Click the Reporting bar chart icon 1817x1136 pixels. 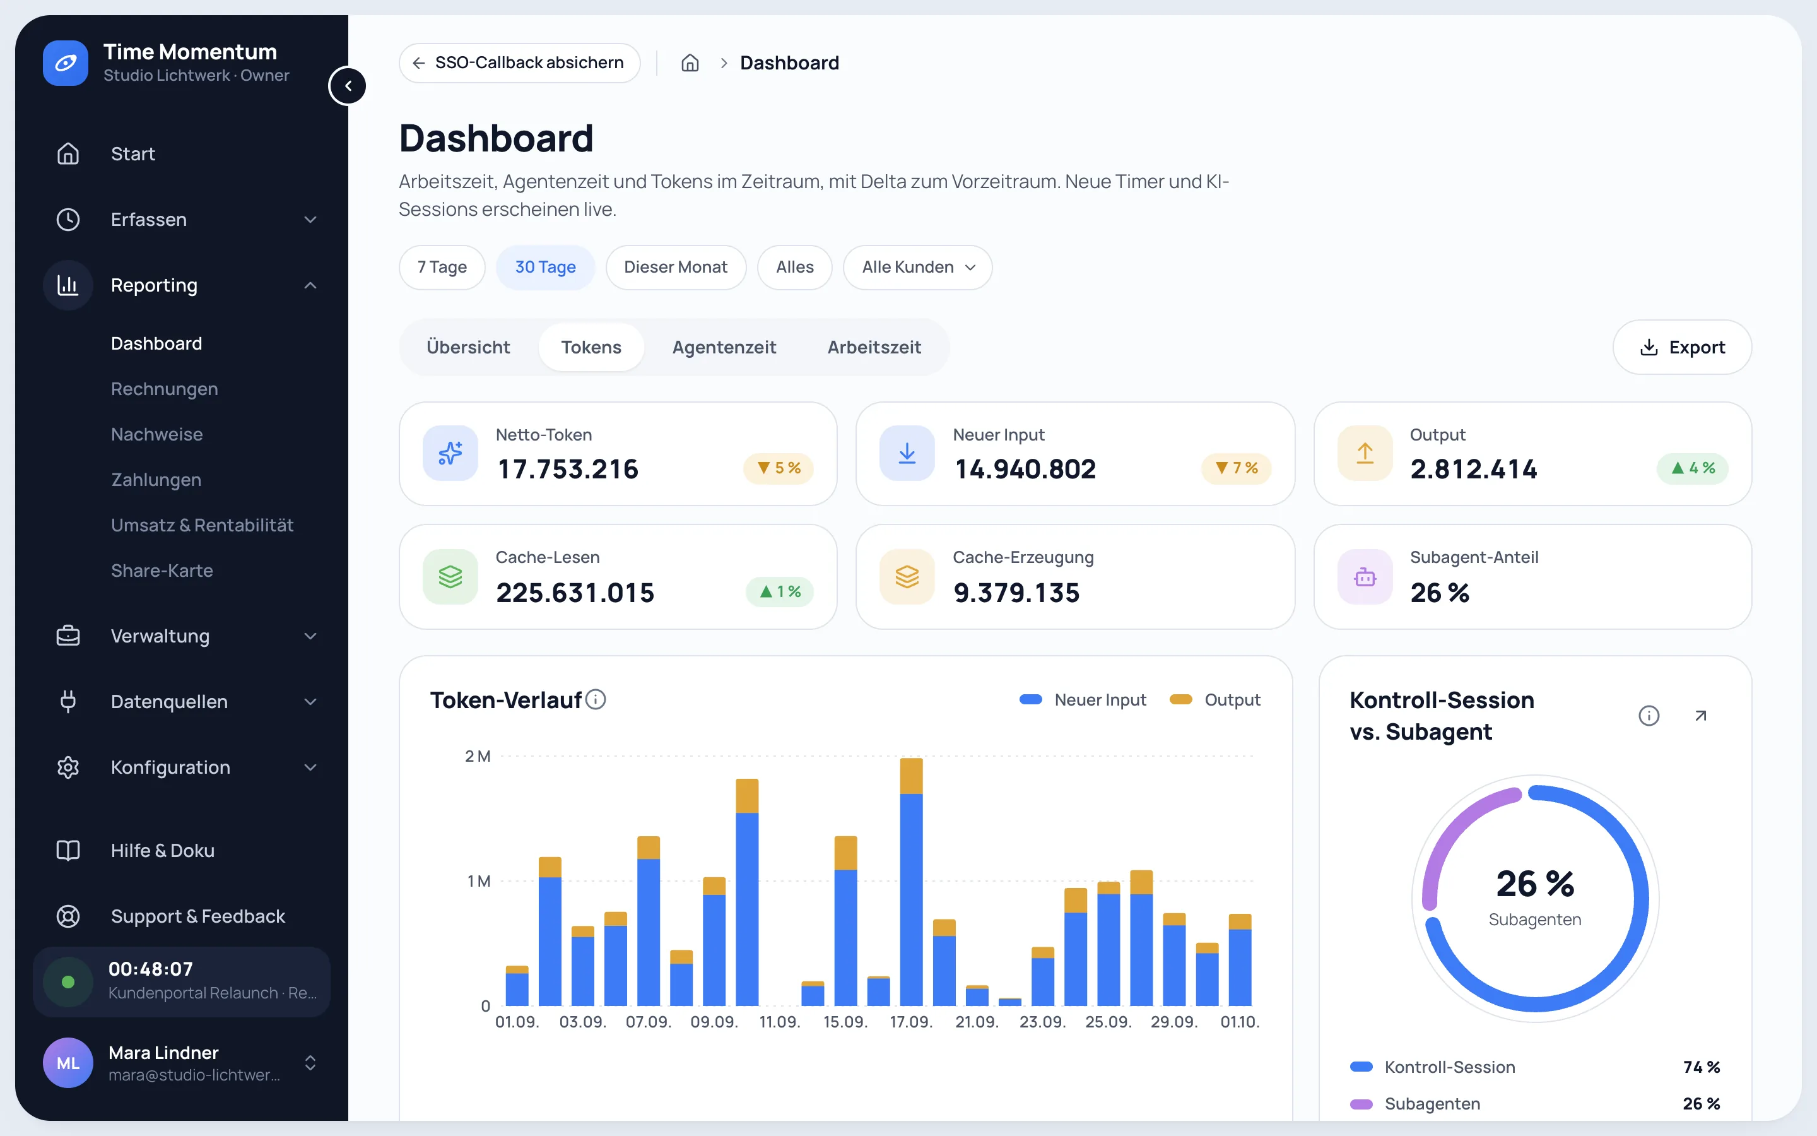pos(68,285)
